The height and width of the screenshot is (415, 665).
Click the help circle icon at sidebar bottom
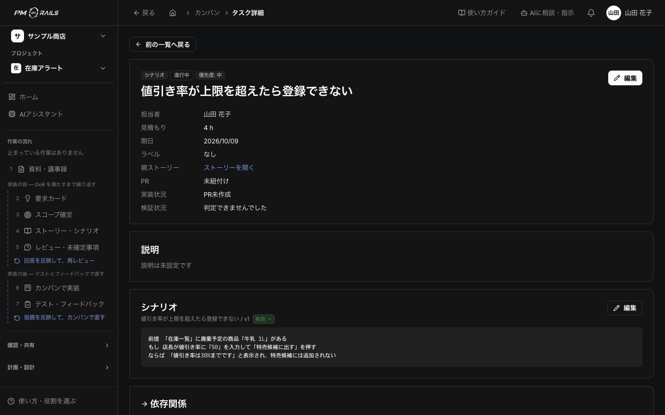[x=11, y=401]
